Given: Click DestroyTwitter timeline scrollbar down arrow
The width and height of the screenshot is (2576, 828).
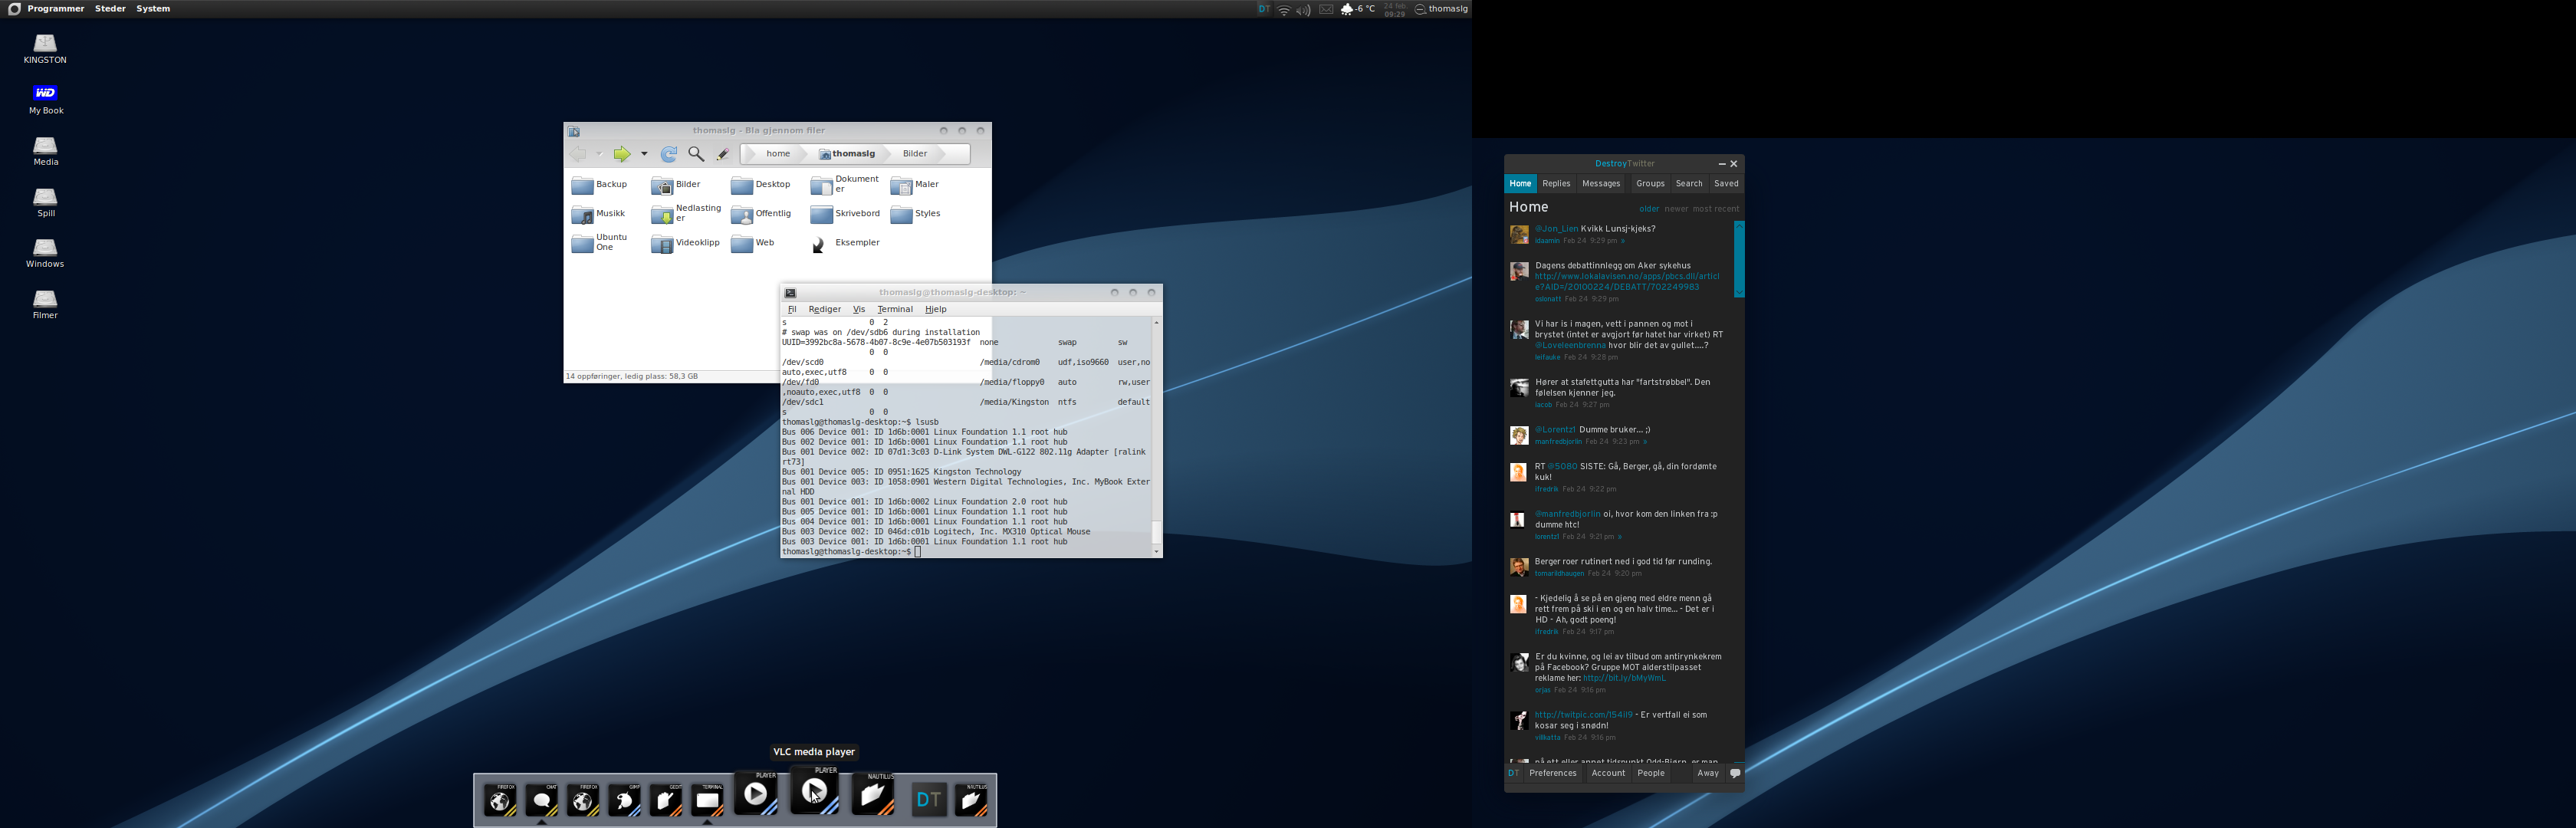Looking at the screenshot, I should click(1739, 292).
